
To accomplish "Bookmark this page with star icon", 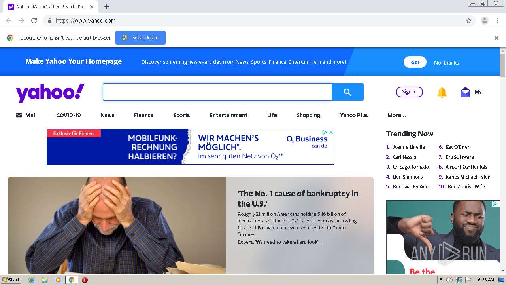I will [469, 21].
